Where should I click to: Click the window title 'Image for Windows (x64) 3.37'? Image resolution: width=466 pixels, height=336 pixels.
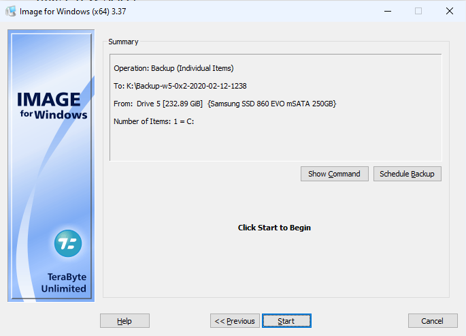73,12
